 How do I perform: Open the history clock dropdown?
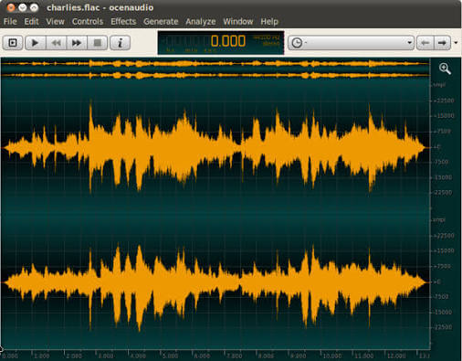click(351, 43)
